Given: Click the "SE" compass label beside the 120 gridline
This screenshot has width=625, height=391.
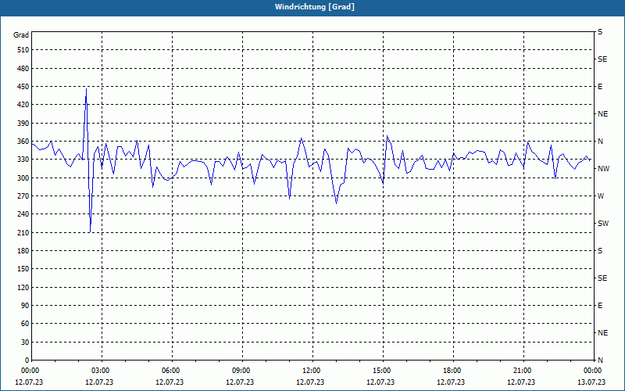Looking at the screenshot, I should click(602, 278).
